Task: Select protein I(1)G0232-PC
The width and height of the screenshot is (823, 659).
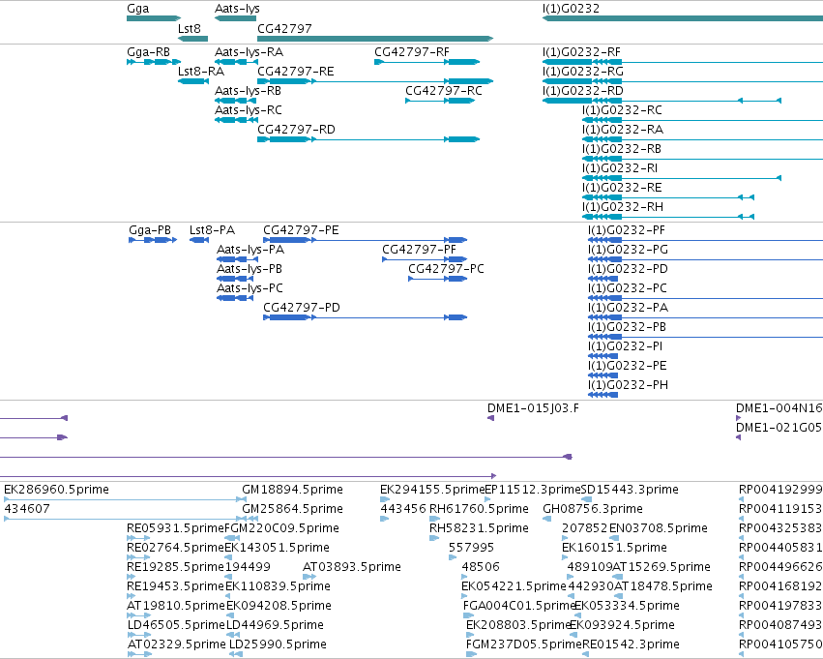Action: 628,288
